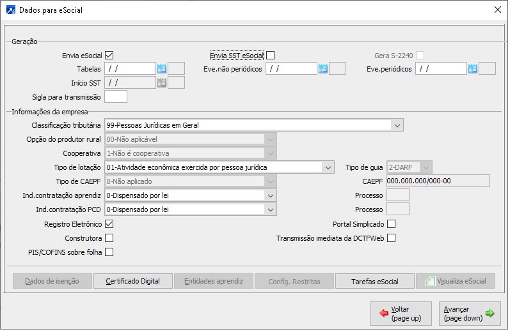Click the Classificação tributária label
Screen dimensions: 517x334
(x=66, y=125)
